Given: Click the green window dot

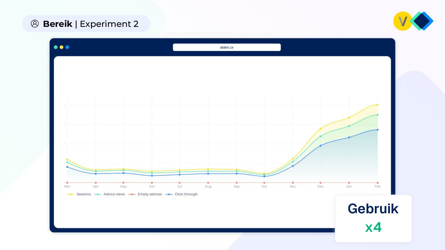Looking at the screenshot, I should (56, 47).
